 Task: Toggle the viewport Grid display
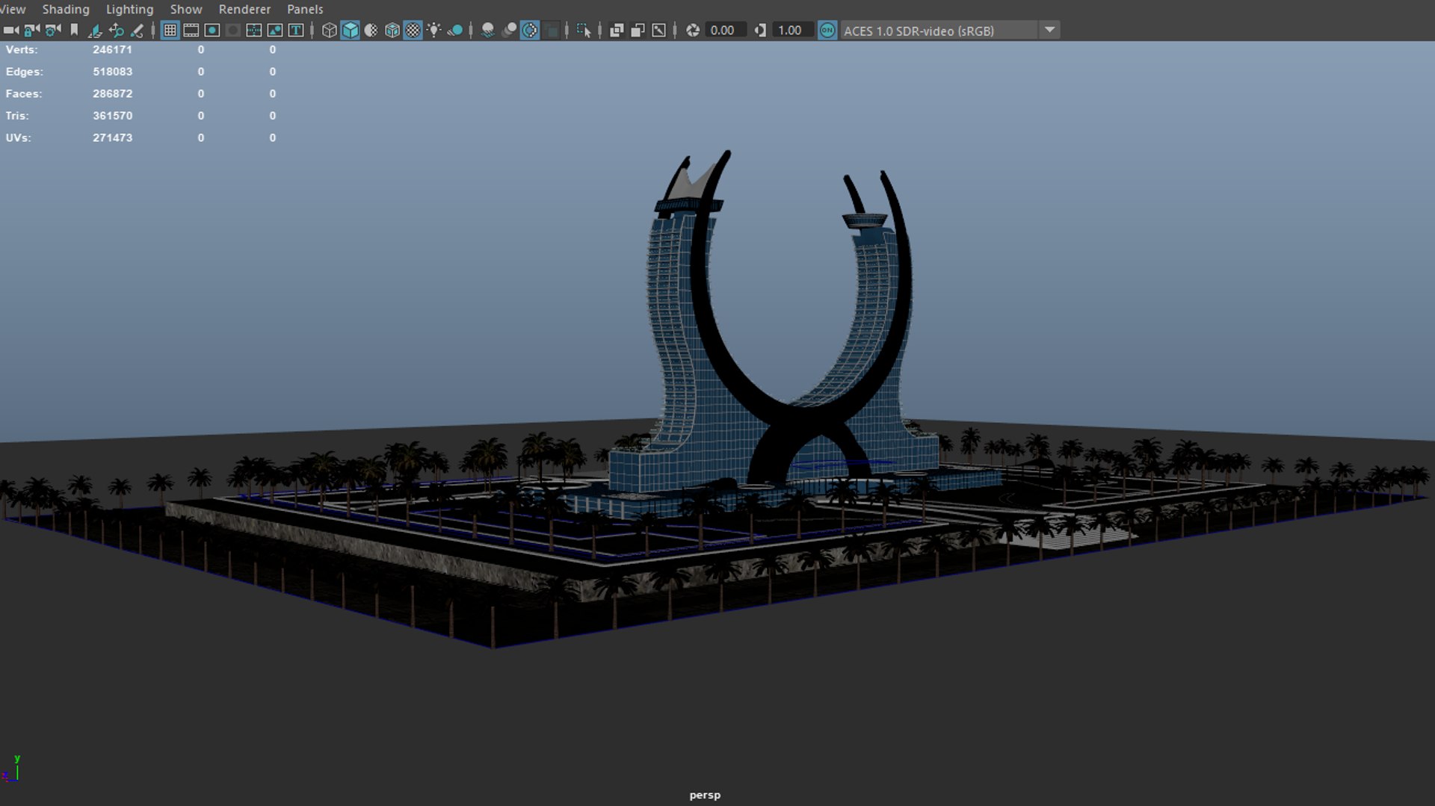click(x=170, y=31)
